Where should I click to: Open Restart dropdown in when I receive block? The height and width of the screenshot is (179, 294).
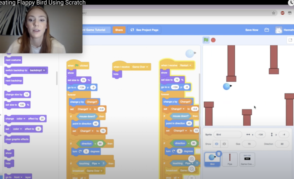coord(185,65)
